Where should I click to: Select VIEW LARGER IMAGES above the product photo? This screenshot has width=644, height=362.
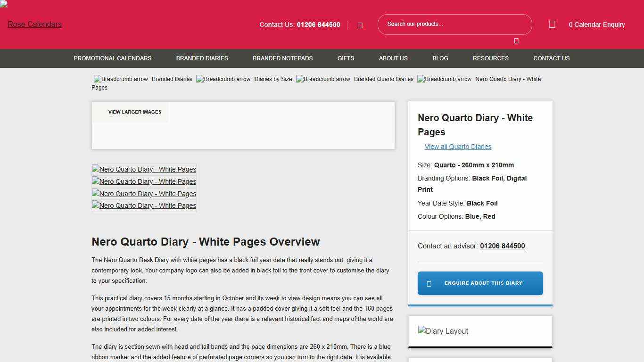134,112
